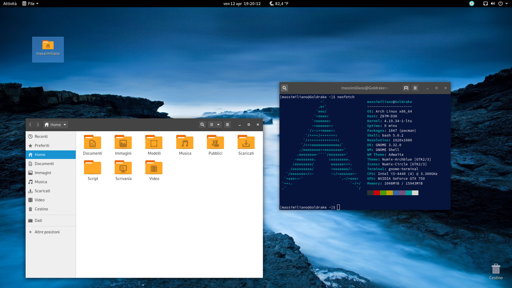Screen dimensions: 512x288
Task: Click the Attività button in top bar
Action: [10, 4]
